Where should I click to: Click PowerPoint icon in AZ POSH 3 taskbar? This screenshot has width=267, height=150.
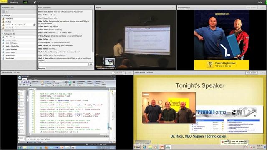(x=161, y=147)
